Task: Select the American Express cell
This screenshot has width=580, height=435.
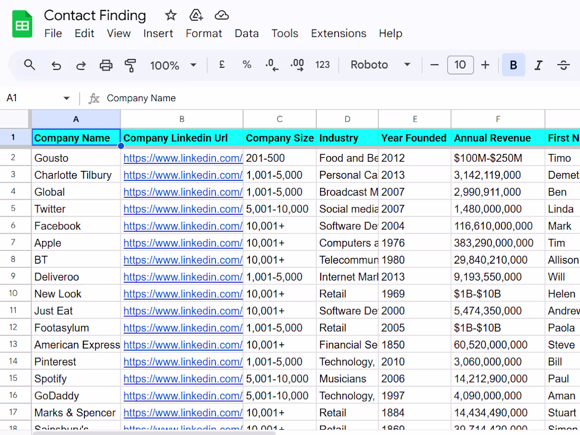Action: 76,345
